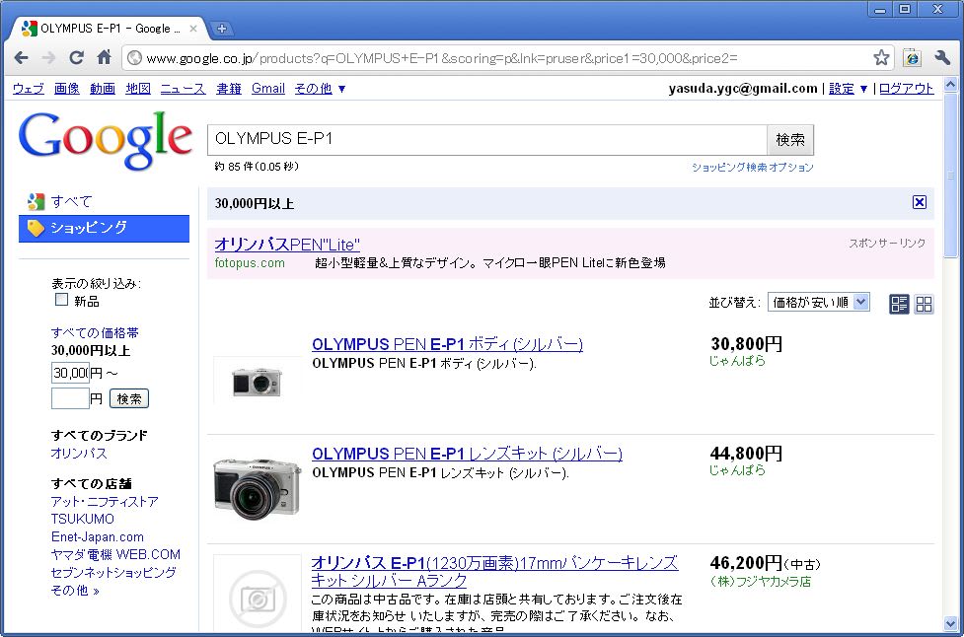964x637 pixels.
Task: Expand the 設定 settings dropdown
Action: click(x=849, y=89)
